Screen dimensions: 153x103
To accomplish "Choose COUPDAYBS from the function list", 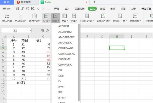I will (x=66, y=48).
